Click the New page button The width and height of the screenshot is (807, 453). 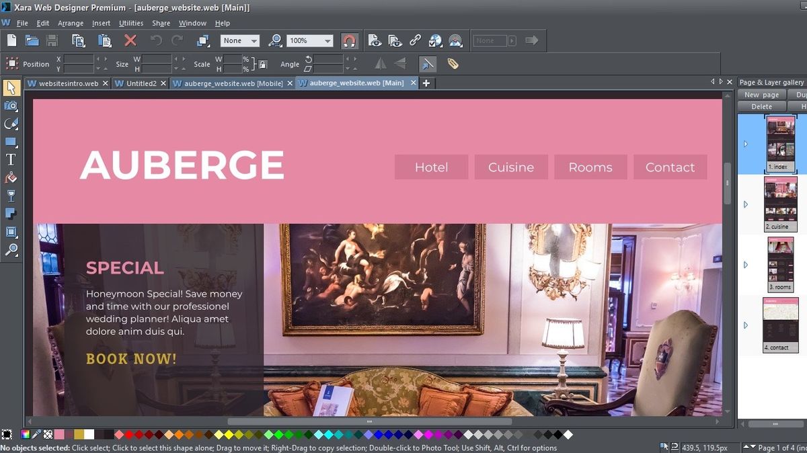click(x=761, y=94)
